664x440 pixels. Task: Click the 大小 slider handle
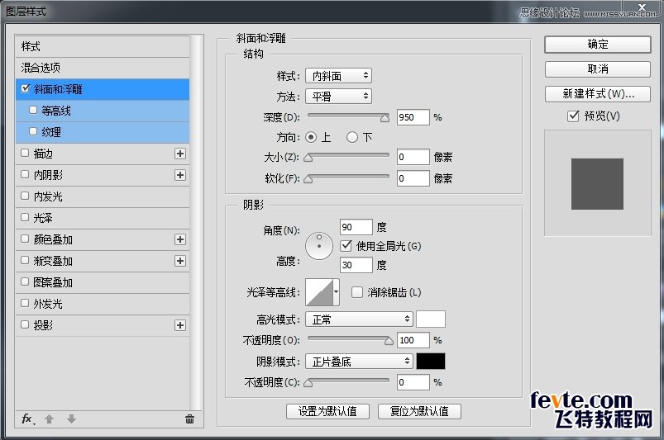pyautogui.click(x=308, y=158)
